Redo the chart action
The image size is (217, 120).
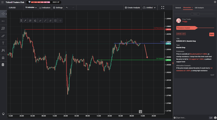point(73,8)
